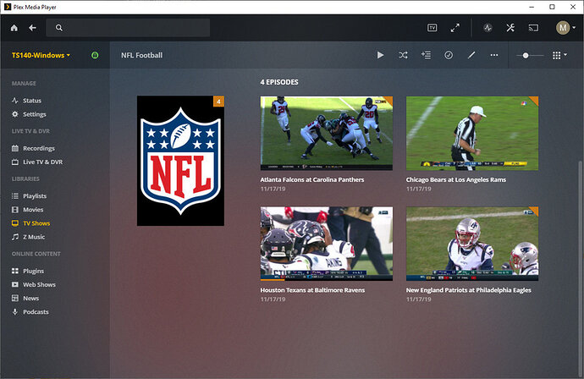The height and width of the screenshot is (379, 584).
Task: Click the NFL Football page title
Action: pos(141,55)
